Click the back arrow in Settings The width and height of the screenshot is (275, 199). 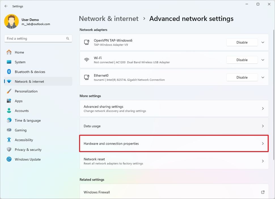[6, 6]
